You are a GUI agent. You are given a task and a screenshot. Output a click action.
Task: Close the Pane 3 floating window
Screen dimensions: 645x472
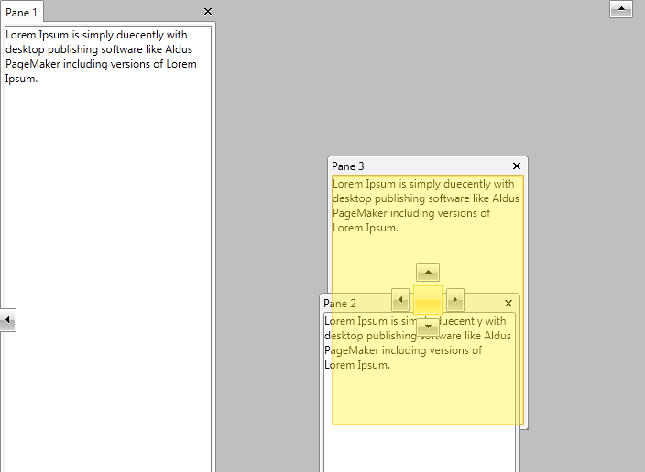[517, 166]
